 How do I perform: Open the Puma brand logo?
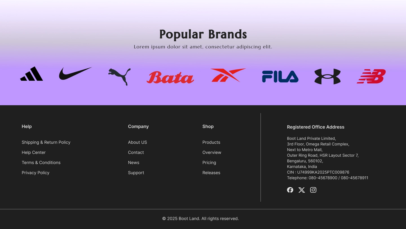point(120,77)
